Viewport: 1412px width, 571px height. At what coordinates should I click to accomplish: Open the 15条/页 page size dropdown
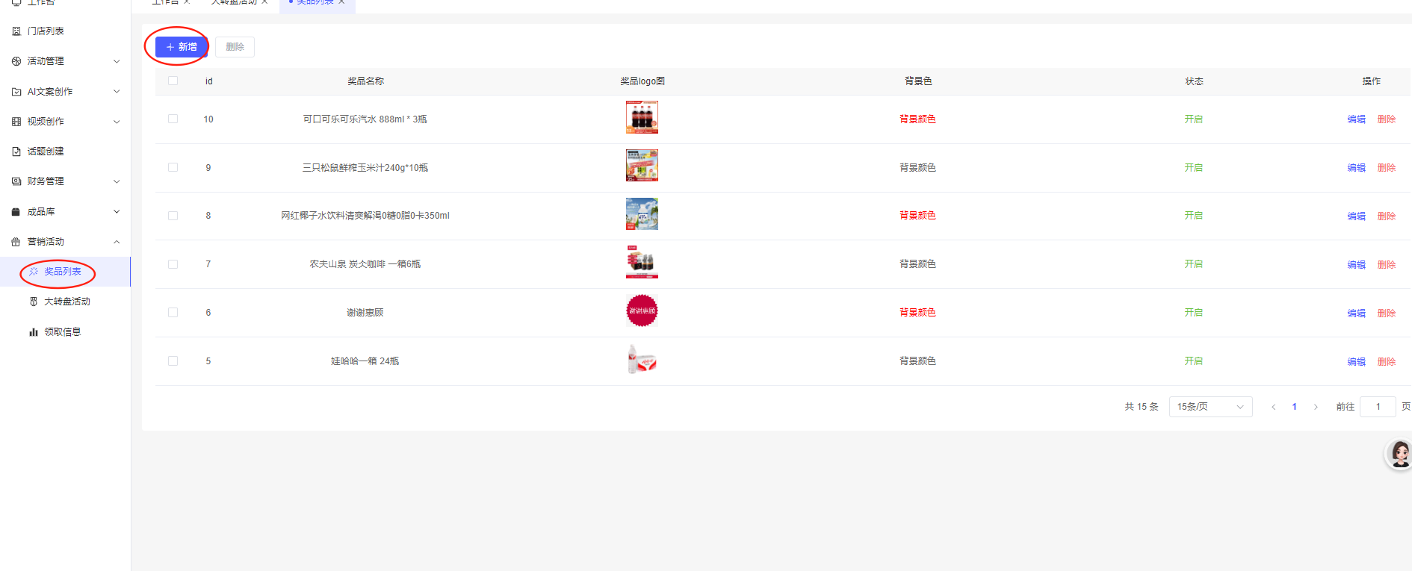click(1210, 407)
